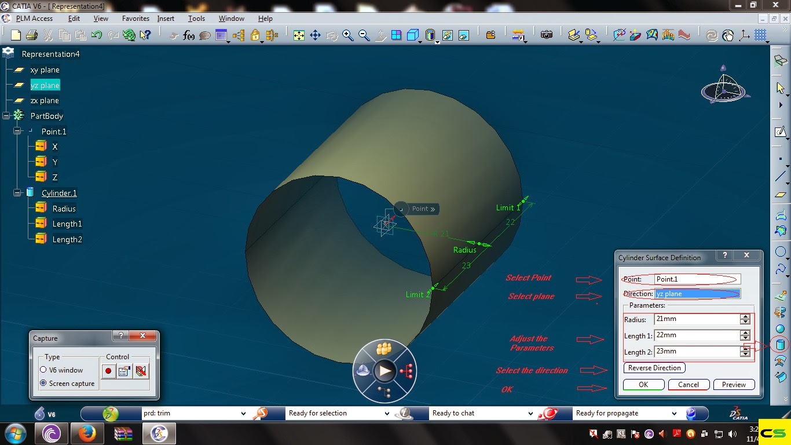The image size is (791, 445).
Task: Click the Zoom In magnifier
Action: click(x=347, y=35)
